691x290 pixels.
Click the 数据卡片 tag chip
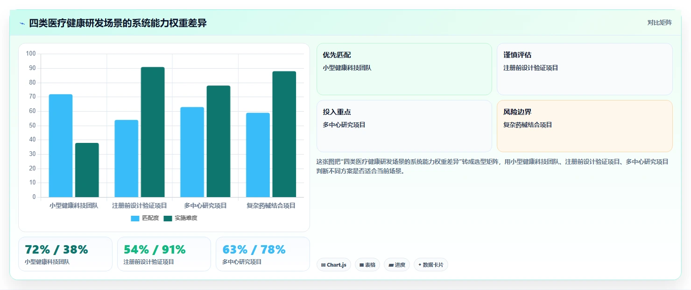[x=431, y=265]
